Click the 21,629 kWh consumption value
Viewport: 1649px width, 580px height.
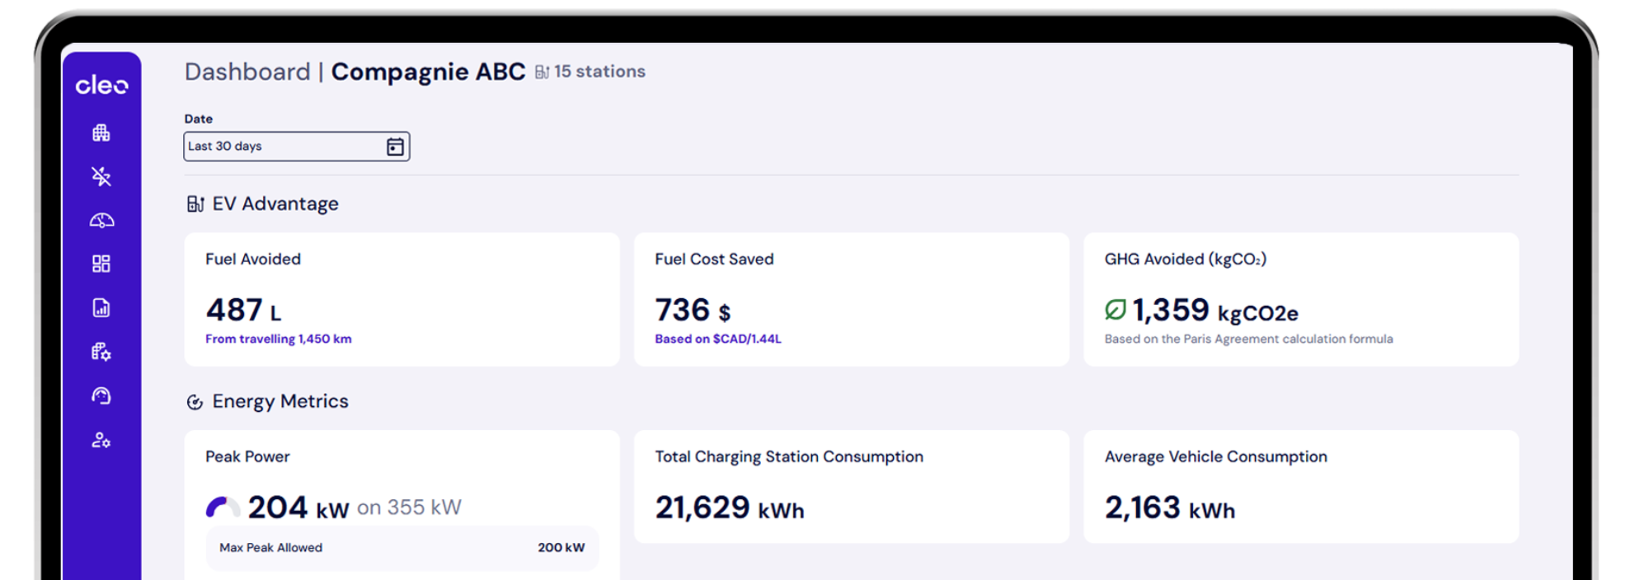[730, 507]
